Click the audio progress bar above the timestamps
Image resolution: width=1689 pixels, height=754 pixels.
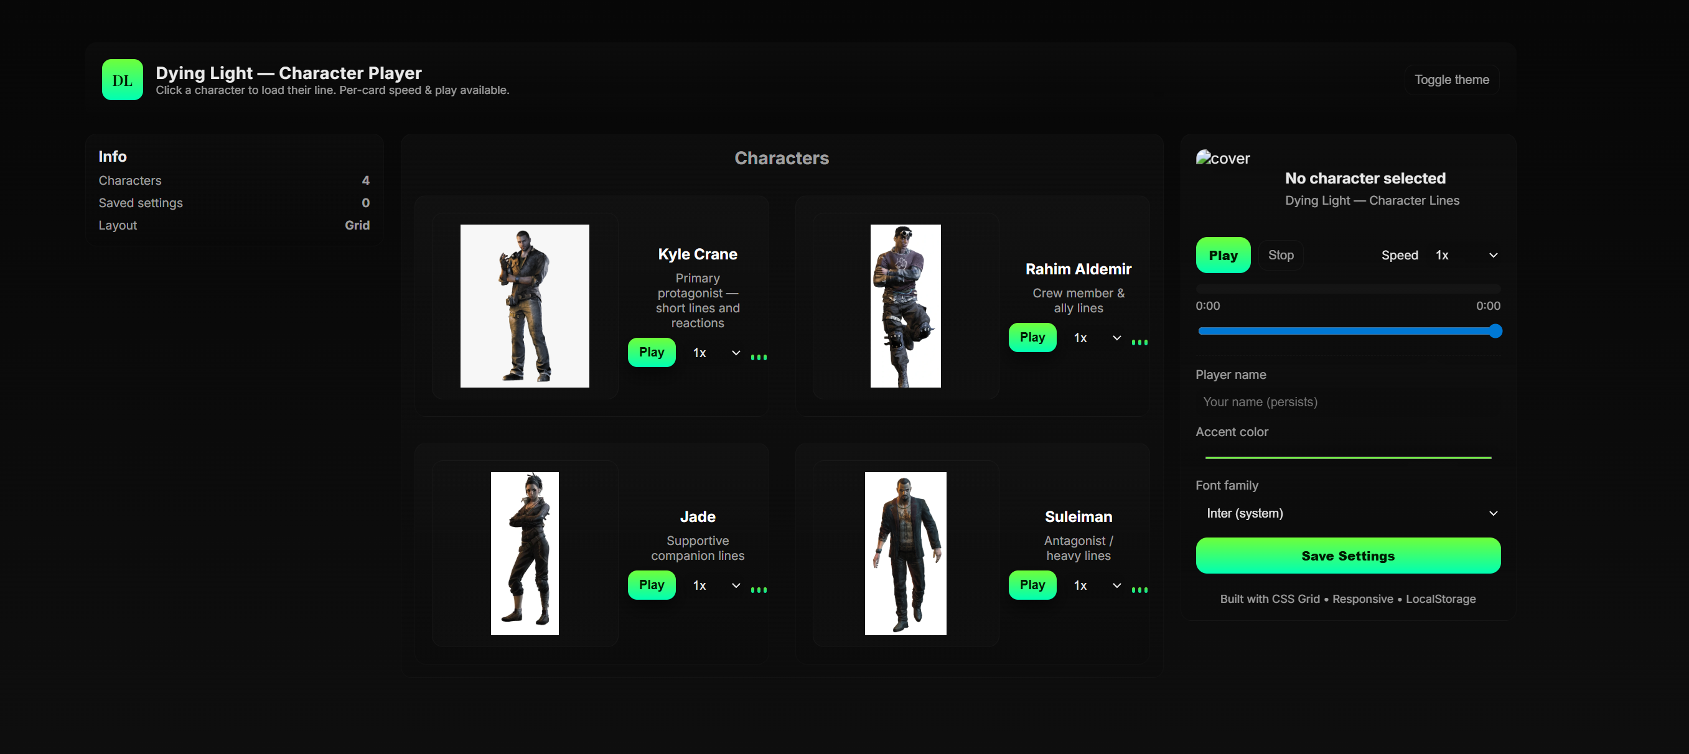point(1348,289)
